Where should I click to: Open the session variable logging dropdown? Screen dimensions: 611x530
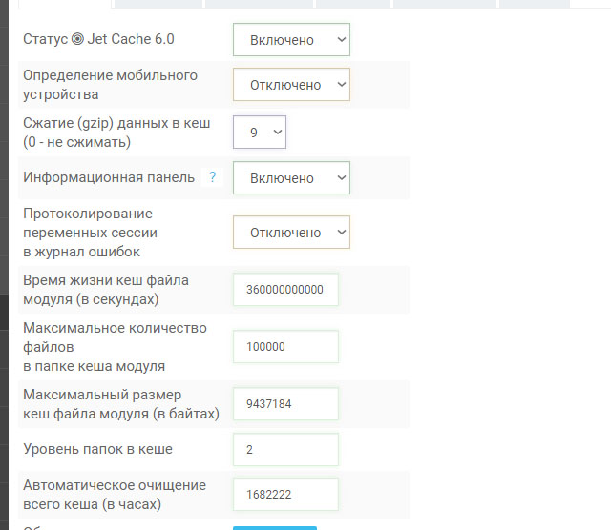[291, 233]
